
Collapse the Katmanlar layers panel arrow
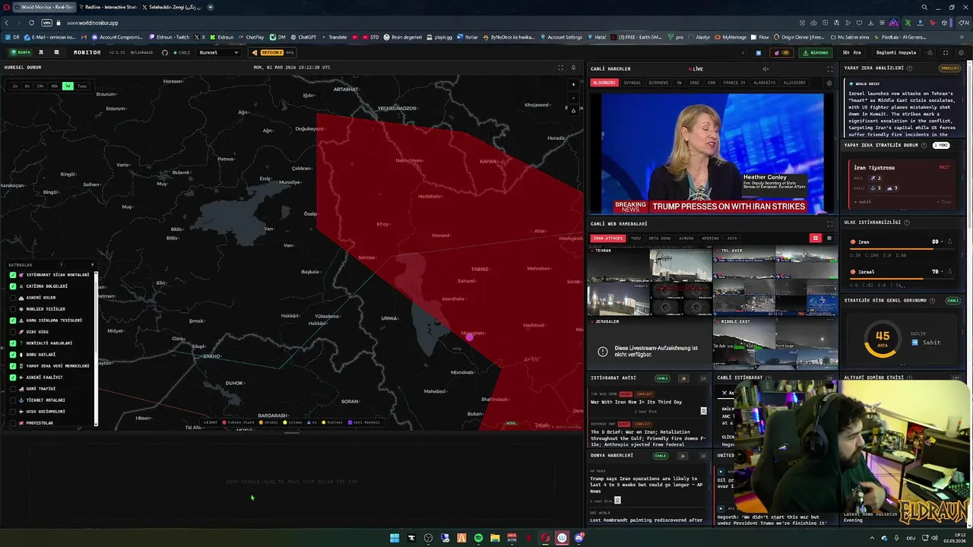[92, 265]
